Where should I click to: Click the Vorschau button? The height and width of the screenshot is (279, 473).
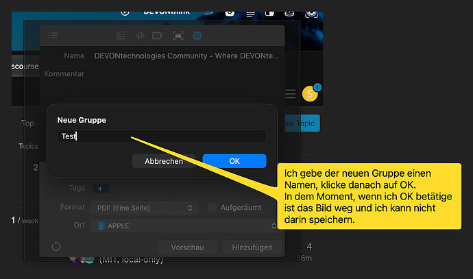pos(187,247)
